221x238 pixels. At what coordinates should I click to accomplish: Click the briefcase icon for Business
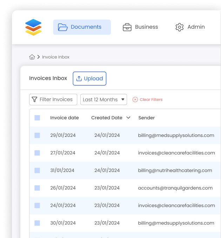pyautogui.click(x=127, y=27)
